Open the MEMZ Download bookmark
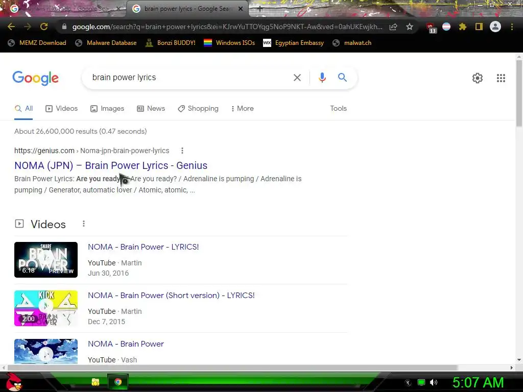This screenshot has width=523, height=392. click(x=37, y=43)
